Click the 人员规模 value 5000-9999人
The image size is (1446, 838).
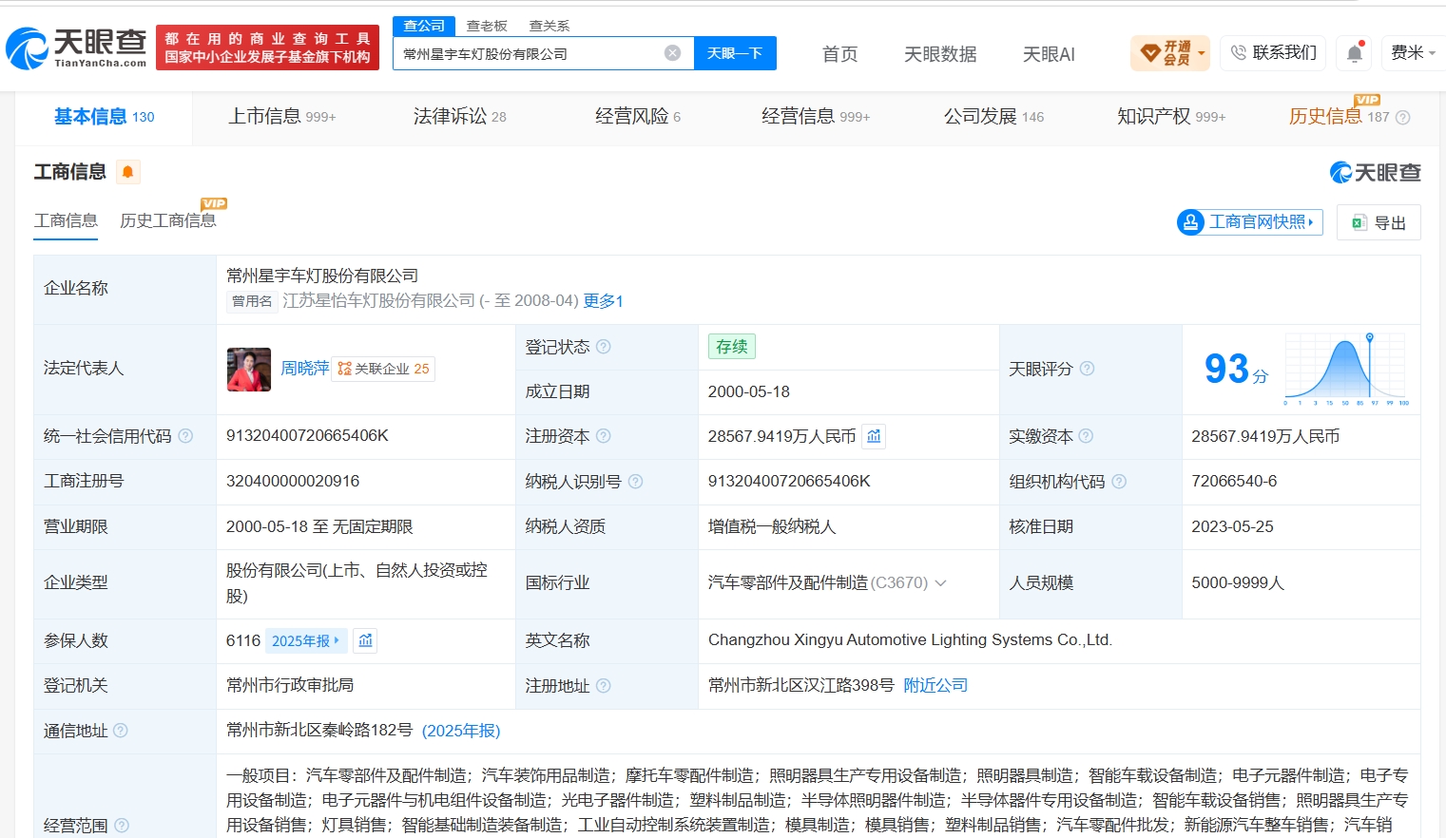coord(1238,583)
